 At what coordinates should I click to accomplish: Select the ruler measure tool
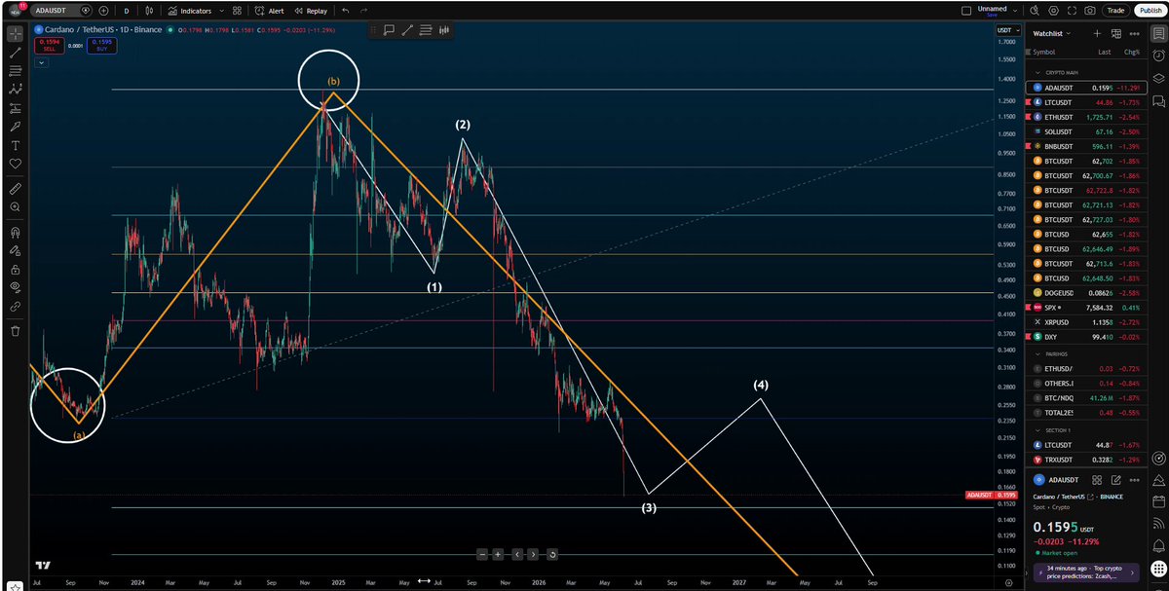tap(16, 188)
